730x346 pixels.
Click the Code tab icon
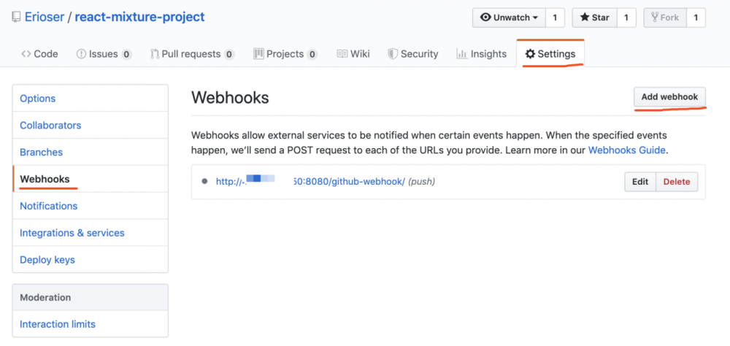click(26, 54)
